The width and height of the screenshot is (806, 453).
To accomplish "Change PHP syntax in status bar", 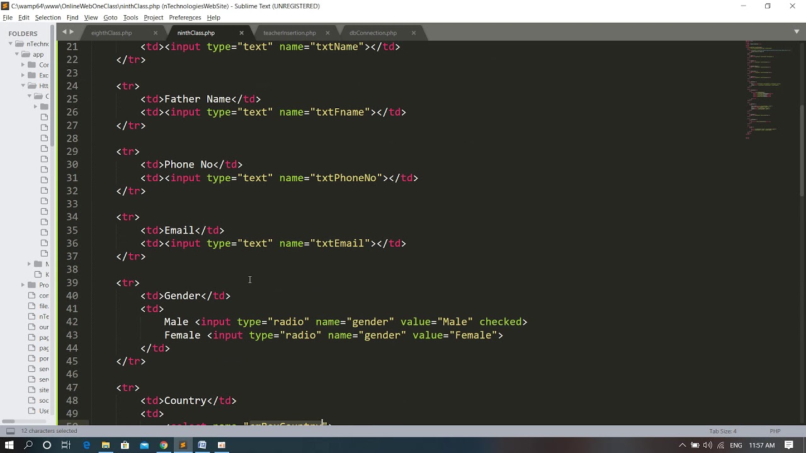I will pos(775,431).
